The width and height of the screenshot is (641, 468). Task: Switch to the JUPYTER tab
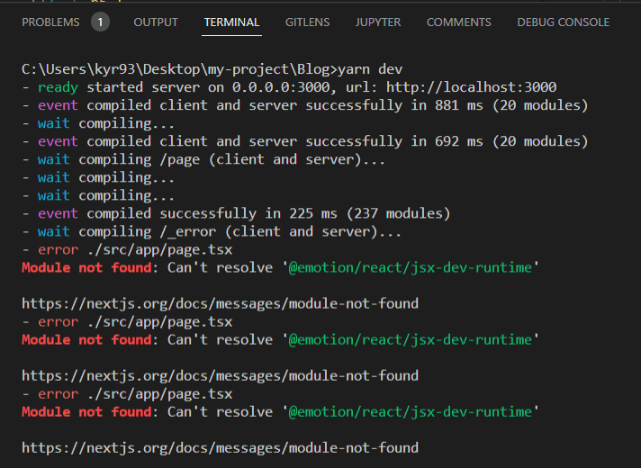pos(378,22)
